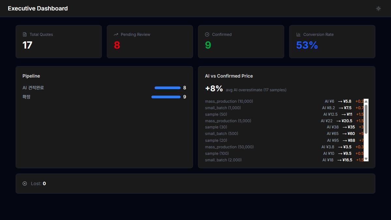
Task: Click the Pending Review value 8
Action: (x=117, y=45)
